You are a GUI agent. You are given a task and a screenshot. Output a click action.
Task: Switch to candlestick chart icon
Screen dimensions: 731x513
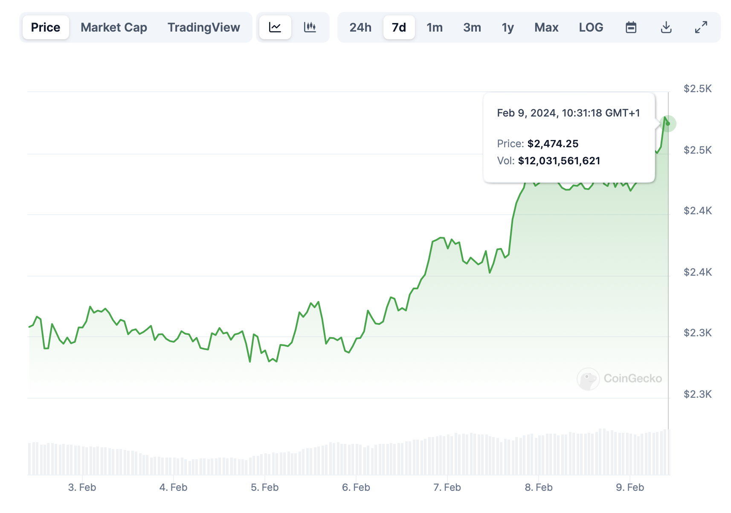[310, 27]
